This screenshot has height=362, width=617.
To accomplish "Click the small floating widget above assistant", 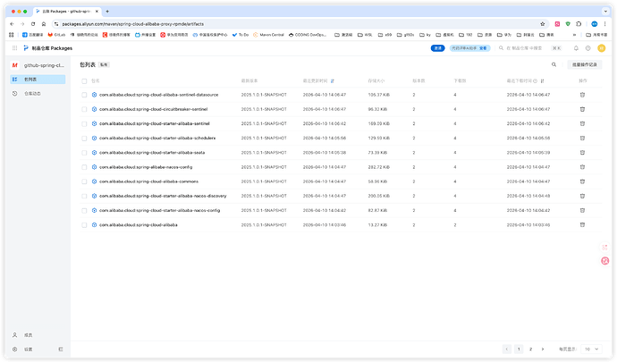I will [605, 247].
